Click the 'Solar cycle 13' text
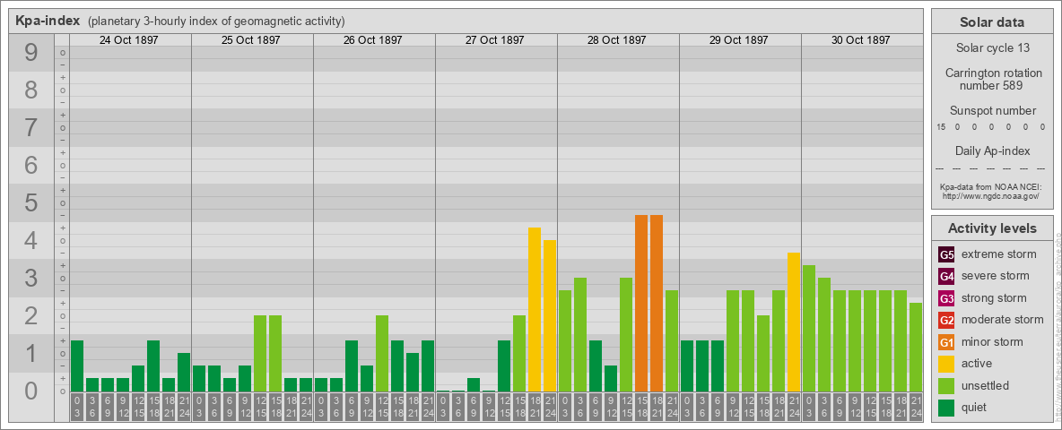This screenshot has height=430, width=1062. pyautogui.click(x=992, y=48)
